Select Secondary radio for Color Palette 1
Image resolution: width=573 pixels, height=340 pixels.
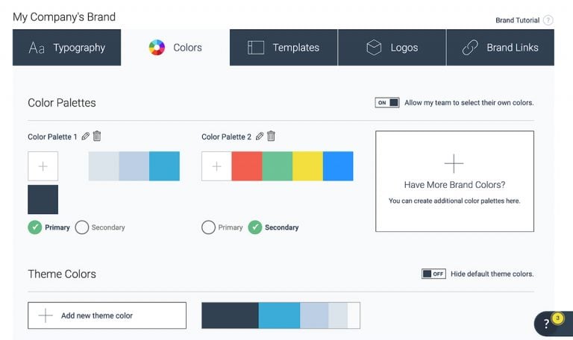82,227
